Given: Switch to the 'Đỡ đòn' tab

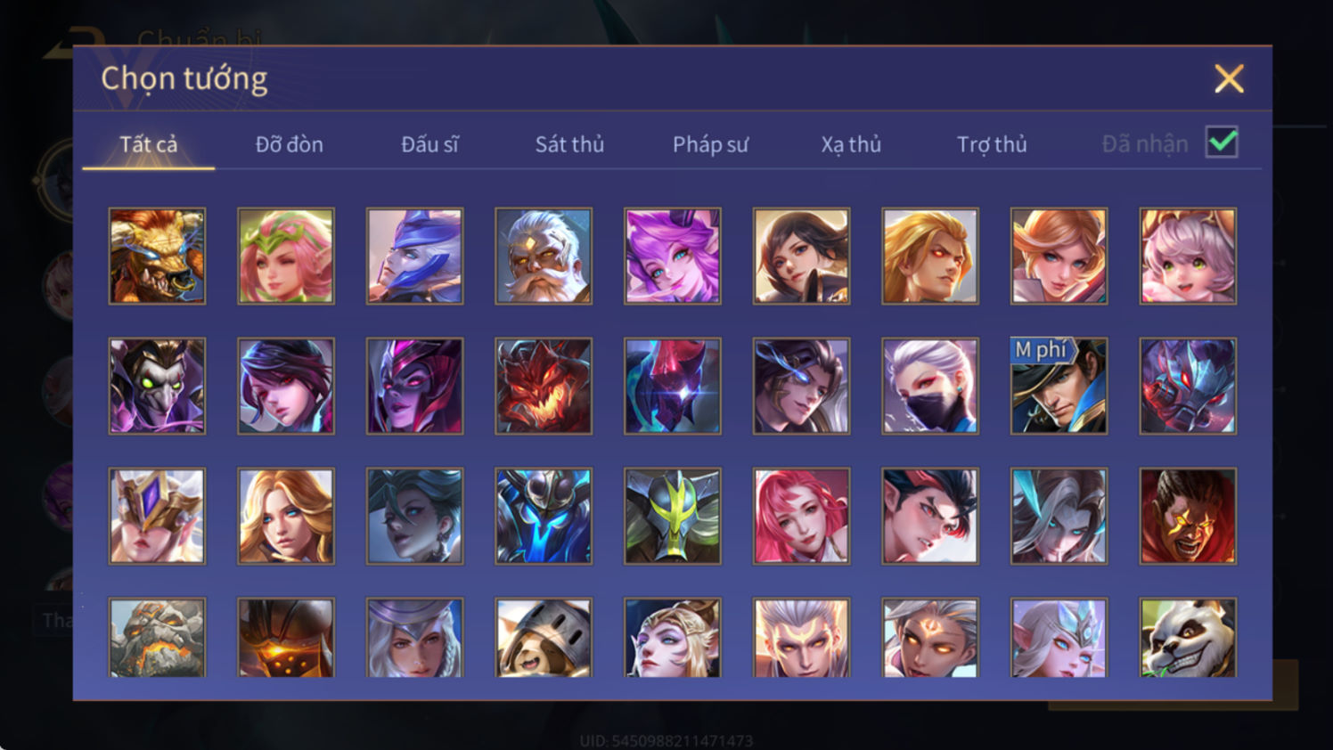Looking at the screenshot, I should pyautogui.click(x=289, y=144).
